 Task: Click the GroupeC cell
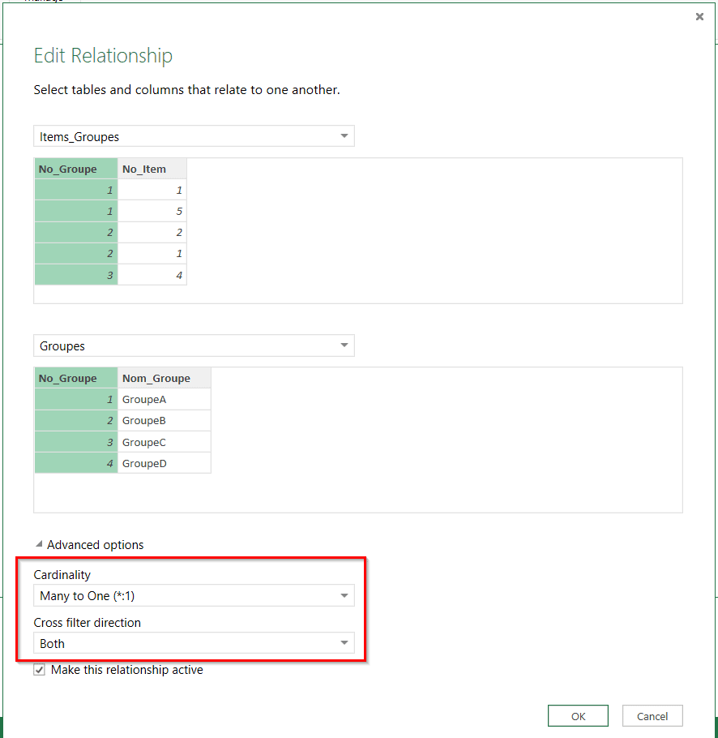[x=165, y=442]
